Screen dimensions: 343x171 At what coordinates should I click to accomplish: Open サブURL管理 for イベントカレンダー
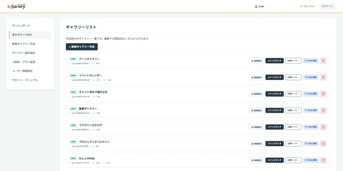coord(311,77)
